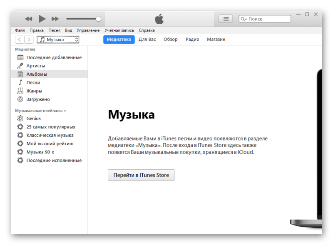Click Перейти в iTunes Store button
Image resolution: width=333 pixels, height=245 pixels.
tap(141, 175)
